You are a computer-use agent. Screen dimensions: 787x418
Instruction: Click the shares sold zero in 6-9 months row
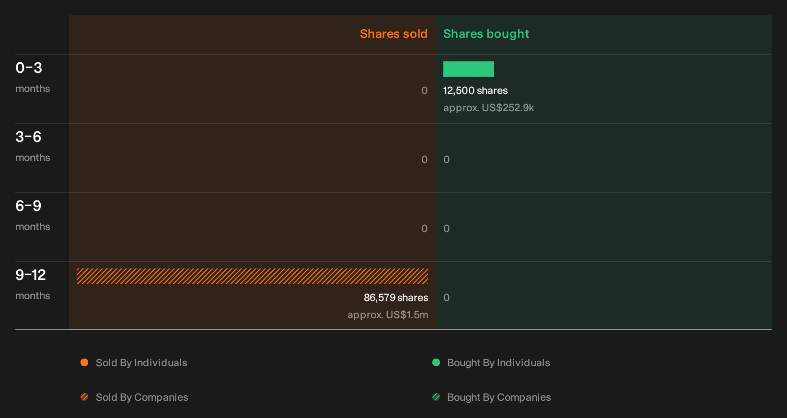click(x=424, y=229)
